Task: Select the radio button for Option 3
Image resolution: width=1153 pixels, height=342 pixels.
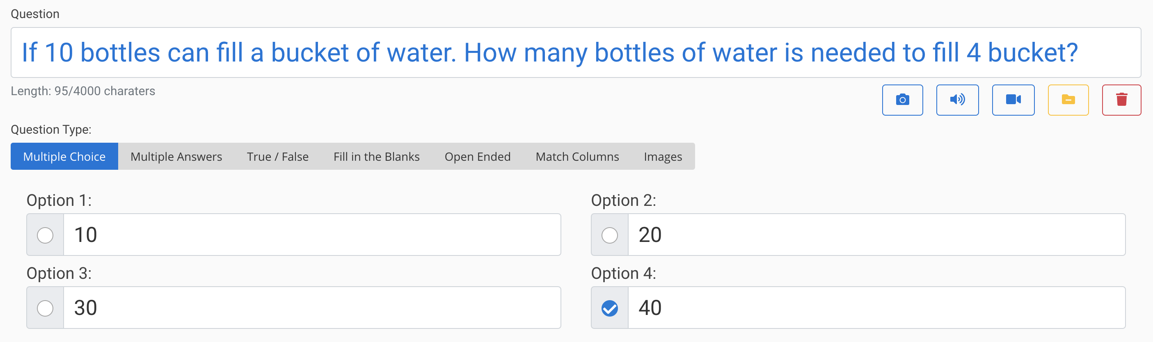Action: pyautogui.click(x=44, y=307)
